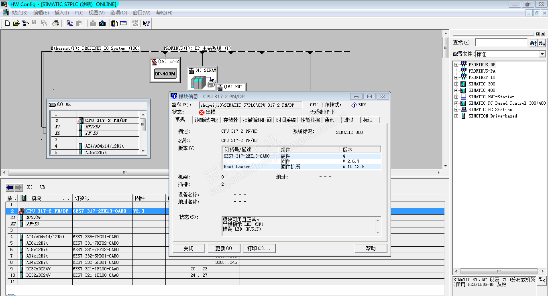Image resolution: width=548 pixels, height=296 pixels.
Task: Click the 更新(U) button
Action: click(224, 248)
